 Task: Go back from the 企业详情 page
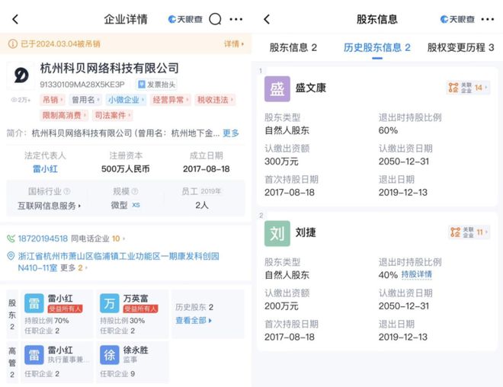point(15,19)
